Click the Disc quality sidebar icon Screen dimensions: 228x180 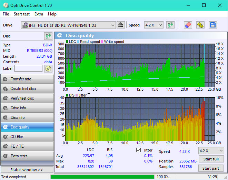click(x=6, y=127)
